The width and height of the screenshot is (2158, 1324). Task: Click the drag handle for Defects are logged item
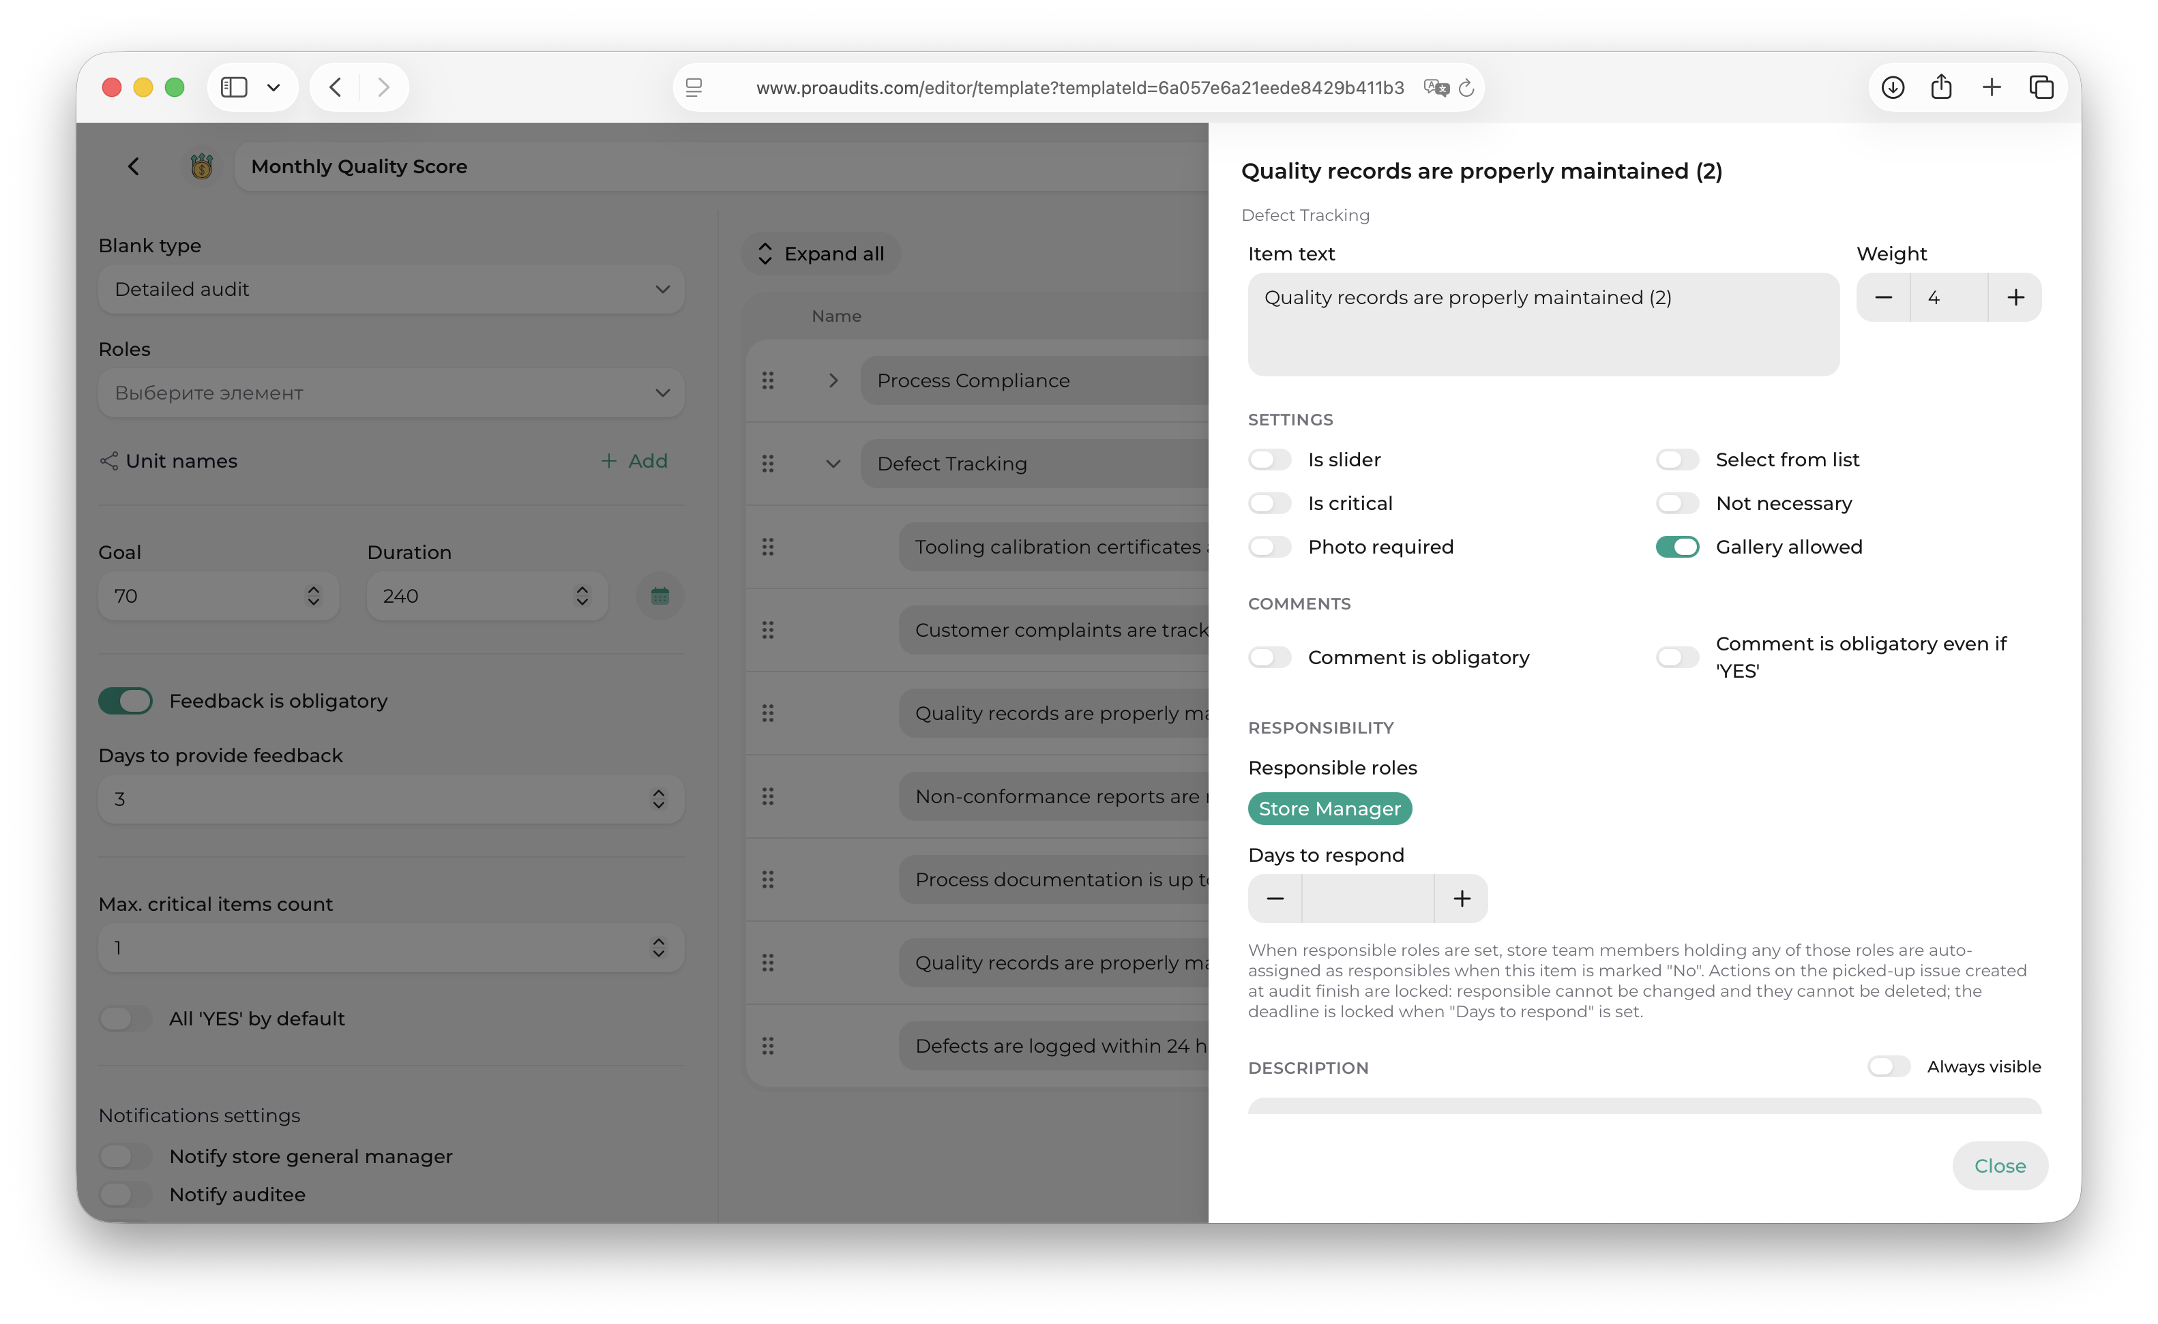(768, 1046)
